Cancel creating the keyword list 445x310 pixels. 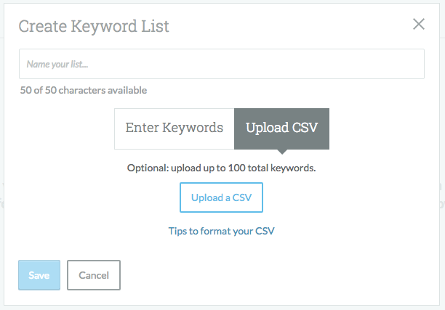[x=94, y=275]
